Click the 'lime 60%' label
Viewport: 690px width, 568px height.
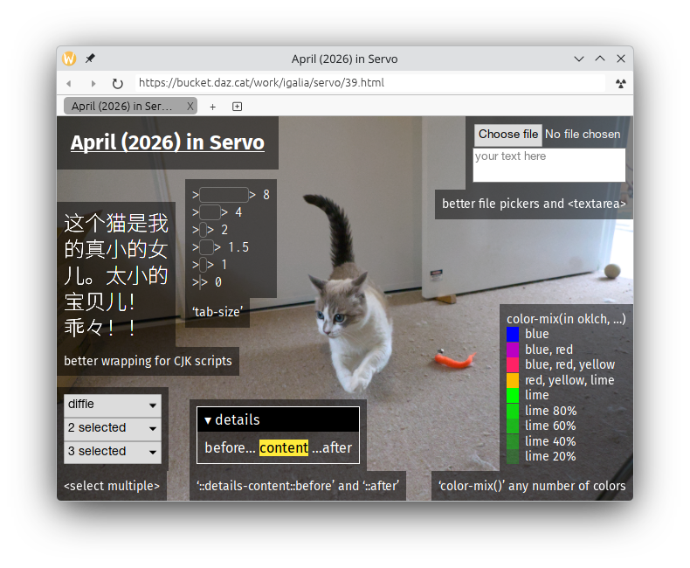point(550,426)
